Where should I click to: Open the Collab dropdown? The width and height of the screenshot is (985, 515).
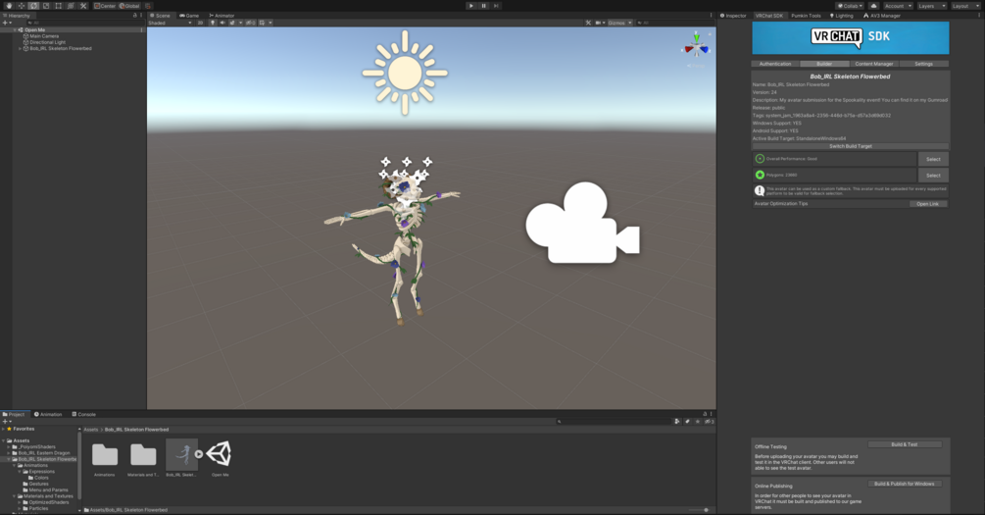[x=850, y=6]
